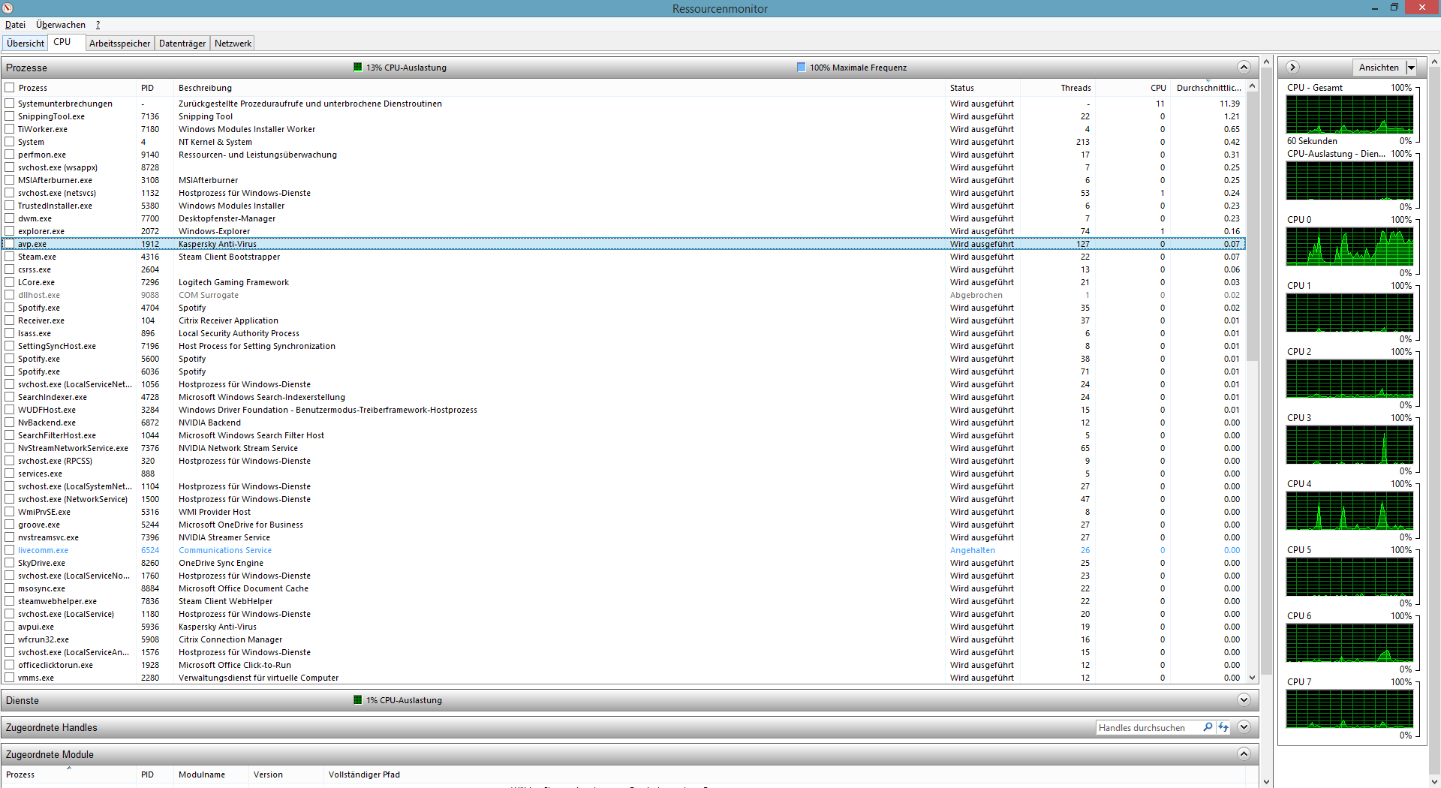Image resolution: width=1441 pixels, height=788 pixels.
Task: Select the livecomm.exe process row
Action: pos(623,550)
